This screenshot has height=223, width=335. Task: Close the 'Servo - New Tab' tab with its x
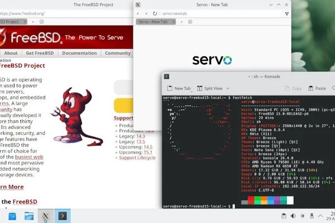click(x=174, y=22)
